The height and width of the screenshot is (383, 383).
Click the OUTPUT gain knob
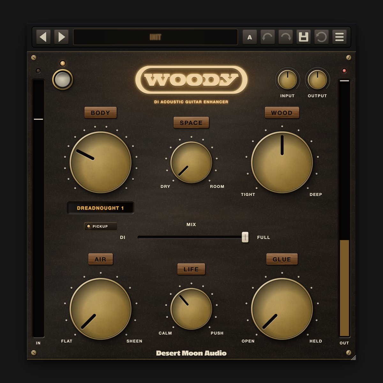click(x=317, y=80)
